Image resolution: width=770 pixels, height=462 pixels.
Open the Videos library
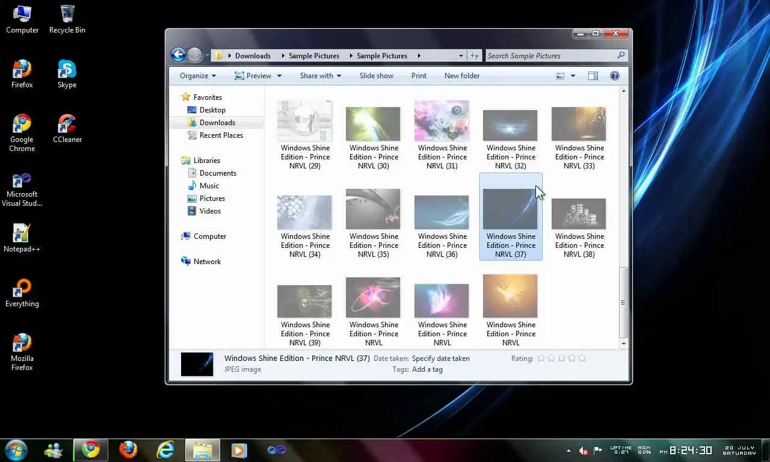(x=210, y=211)
